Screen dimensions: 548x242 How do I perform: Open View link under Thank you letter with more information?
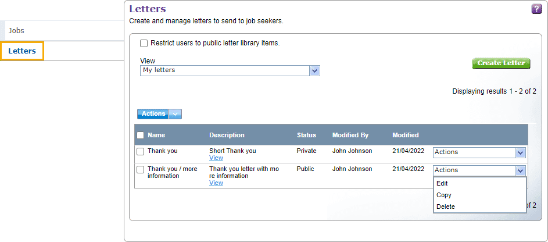(216, 183)
